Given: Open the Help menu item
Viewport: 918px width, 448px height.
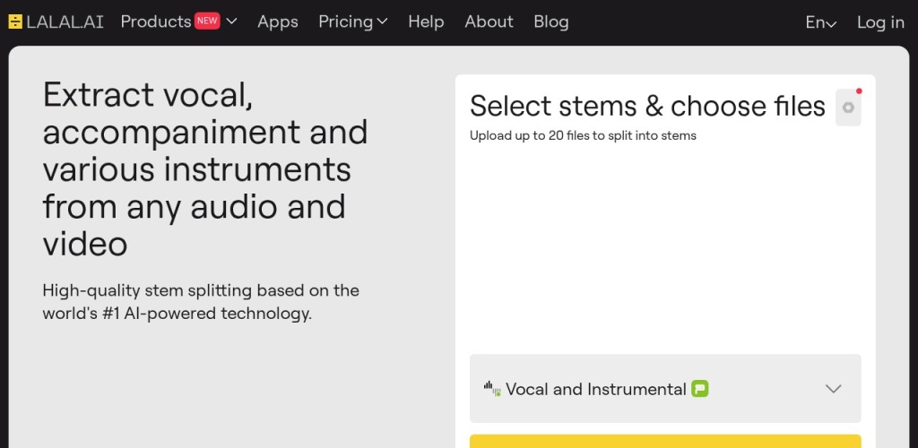Looking at the screenshot, I should tap(426, 22).
